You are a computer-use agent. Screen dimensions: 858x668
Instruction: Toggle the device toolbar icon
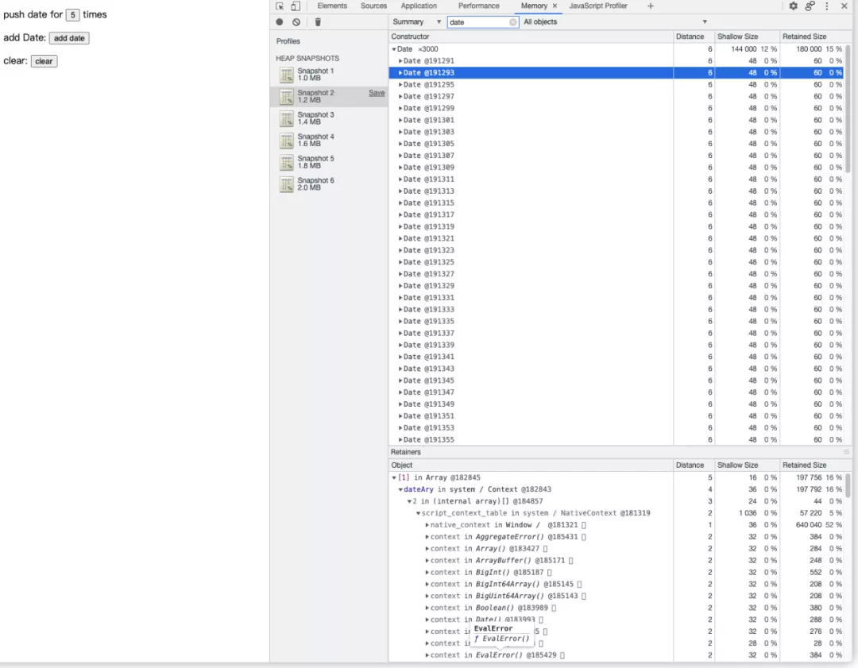click(x=296, y=6)
